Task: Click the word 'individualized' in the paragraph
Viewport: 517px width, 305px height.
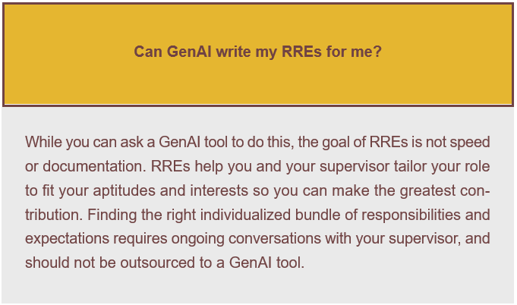Action: pyautogui.click(x=245, y=215)
